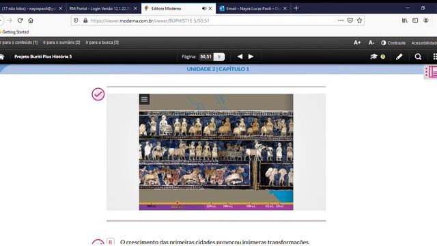
Task: View site security padlock info
Action: (x=85, y=20)
